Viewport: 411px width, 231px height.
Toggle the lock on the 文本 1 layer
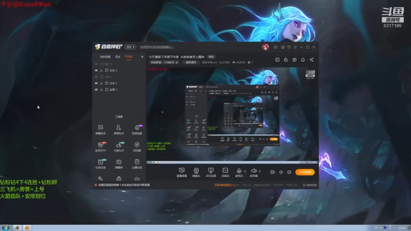pos(101,83)
